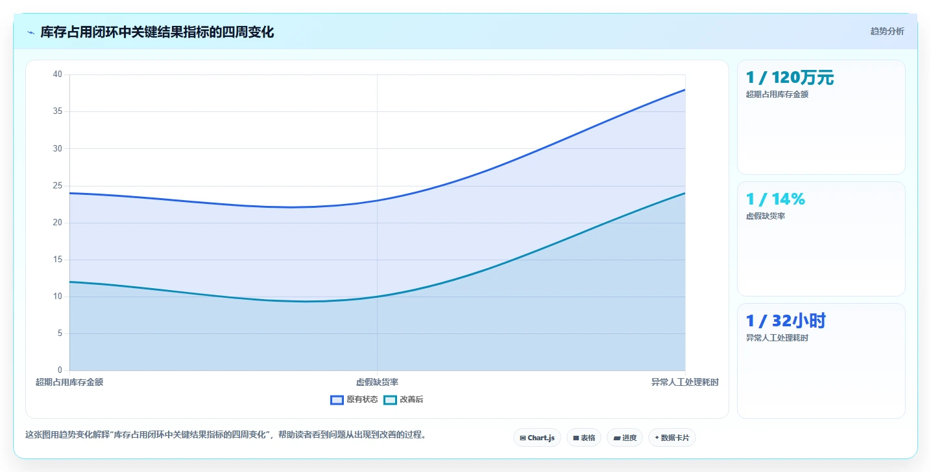Click the 1 / 32小时 card value

(x=786, y=321)
